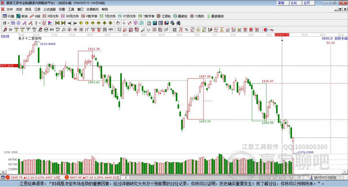Open the 浏览 menu
The width and height of the screenshot is (348, 187).
pyautogui.click(x=19, y=9)
